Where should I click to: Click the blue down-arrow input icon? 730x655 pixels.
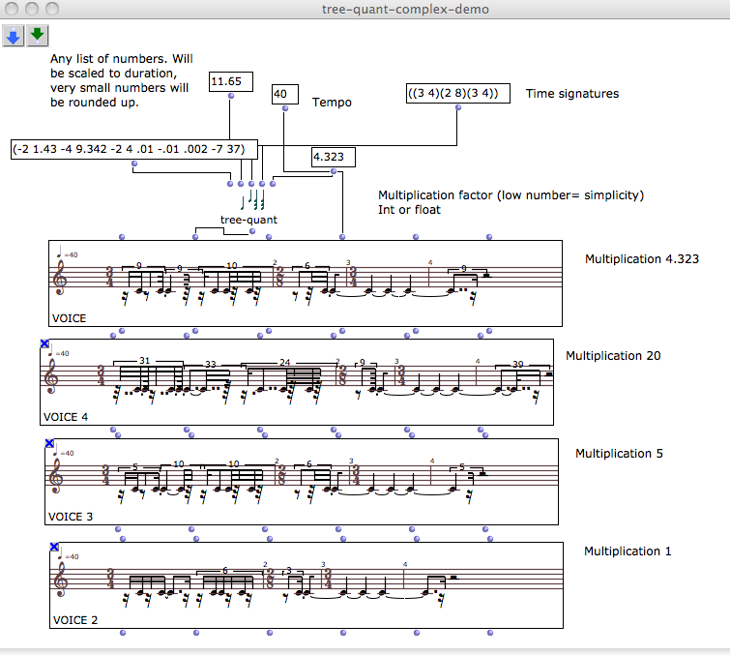14,36
